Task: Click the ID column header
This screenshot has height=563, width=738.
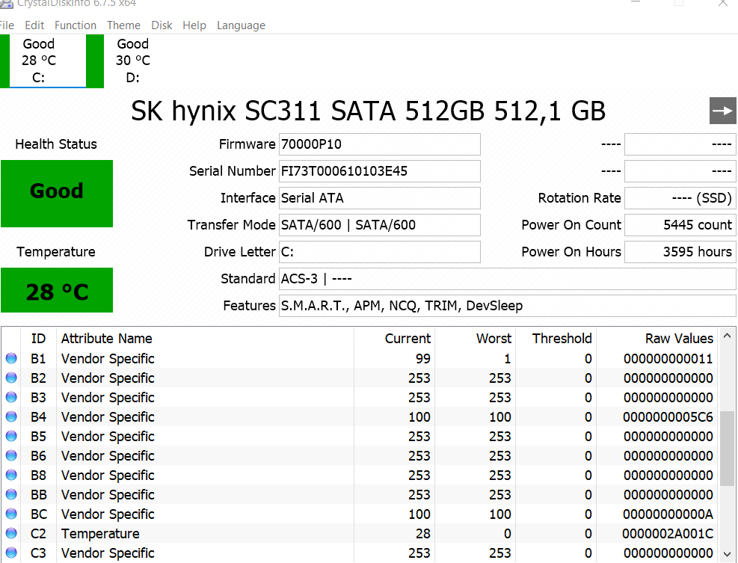Action: tap(38, 339)
